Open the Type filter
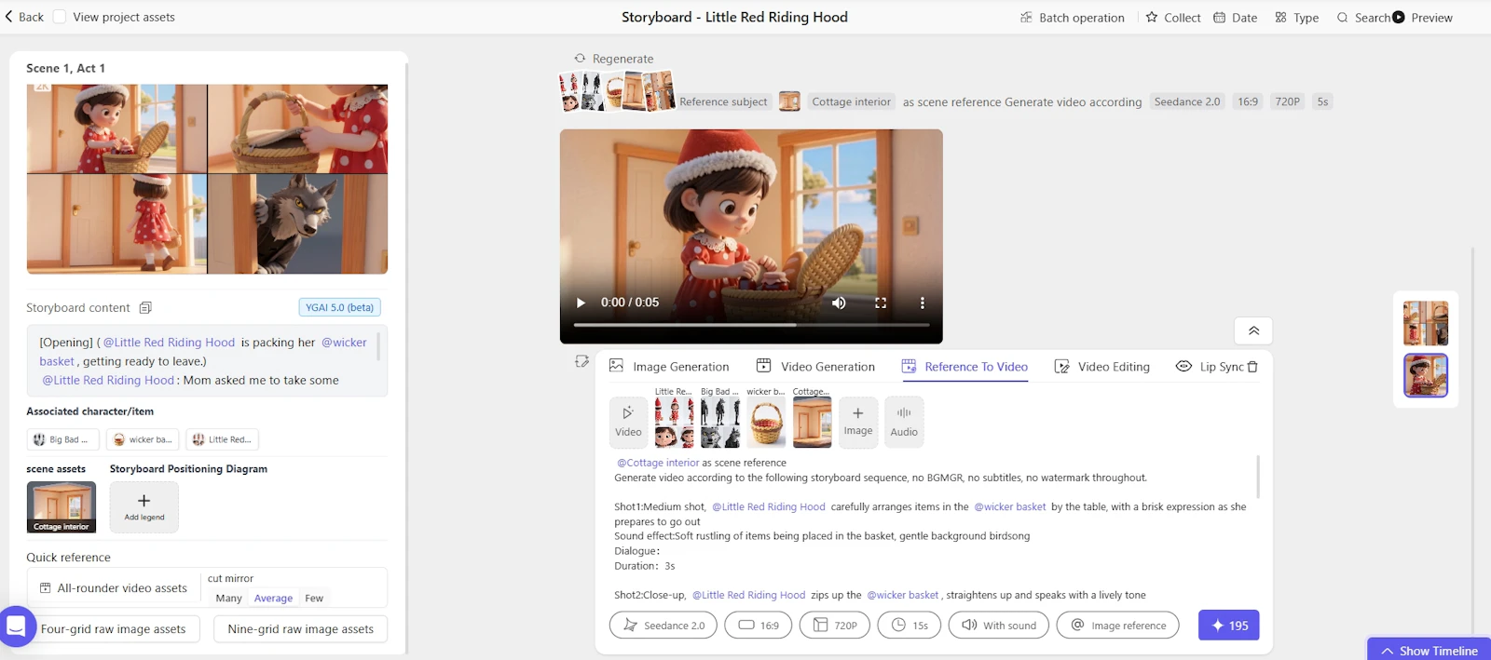 (1296, 18)
